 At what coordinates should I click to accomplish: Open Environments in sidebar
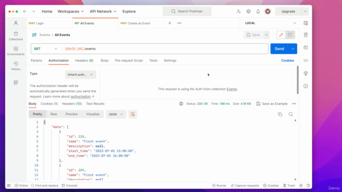[15, 51]
